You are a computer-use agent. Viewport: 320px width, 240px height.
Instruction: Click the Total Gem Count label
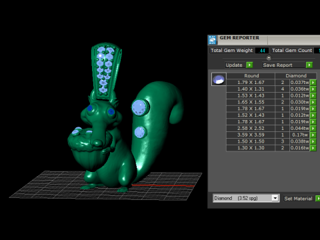pyautogui.click(x=292, y=51)
